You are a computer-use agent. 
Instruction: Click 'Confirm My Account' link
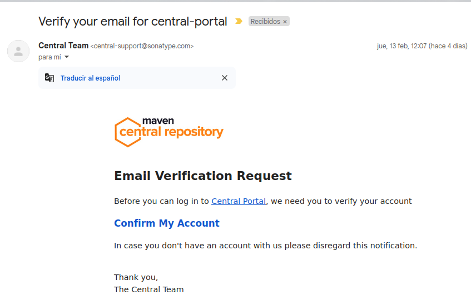click(167, 223)
